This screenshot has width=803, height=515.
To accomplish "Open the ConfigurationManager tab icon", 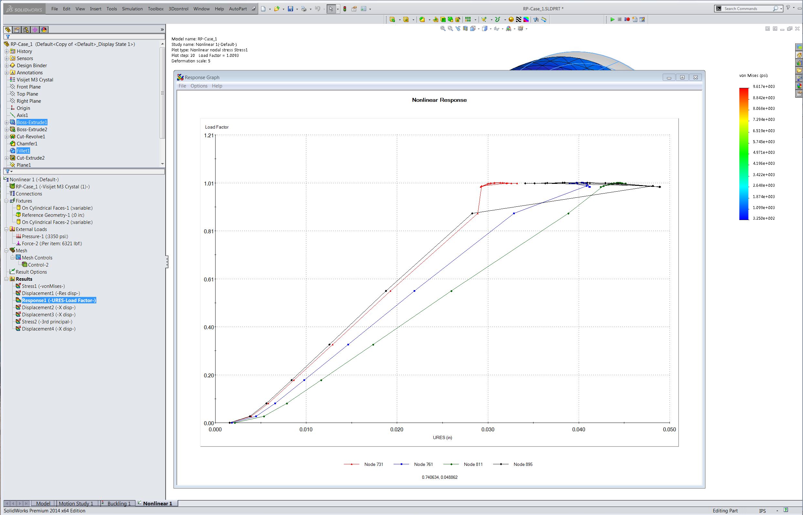I will [26, 30].
